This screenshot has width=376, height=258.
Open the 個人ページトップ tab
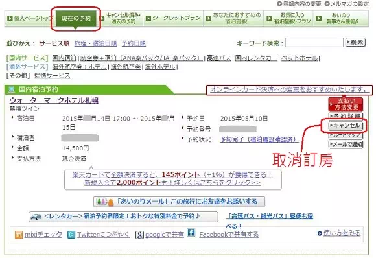click(x=30, y=18)
